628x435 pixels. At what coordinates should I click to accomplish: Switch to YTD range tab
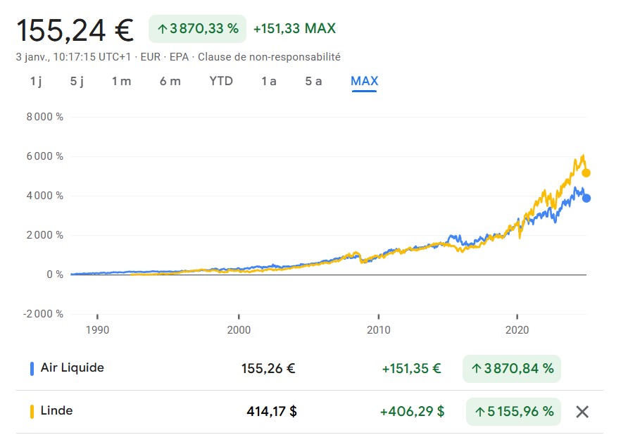tap(221, 81)
